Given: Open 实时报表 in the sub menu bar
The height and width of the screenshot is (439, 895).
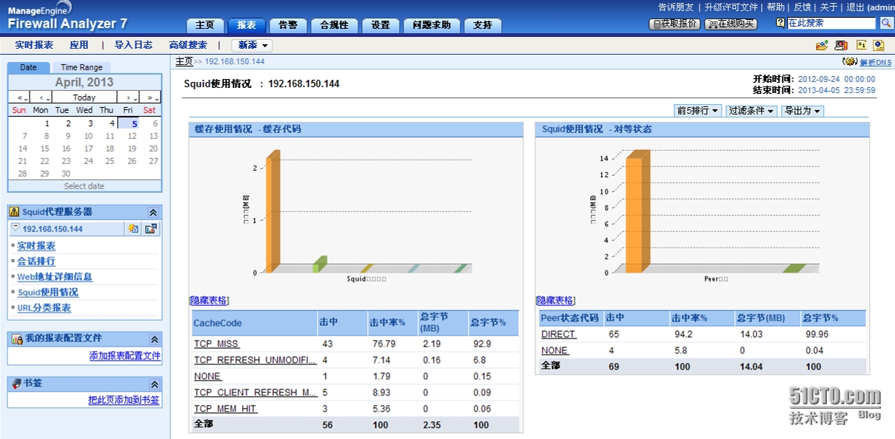Looking at the screenshot, I should coord(34,45).
